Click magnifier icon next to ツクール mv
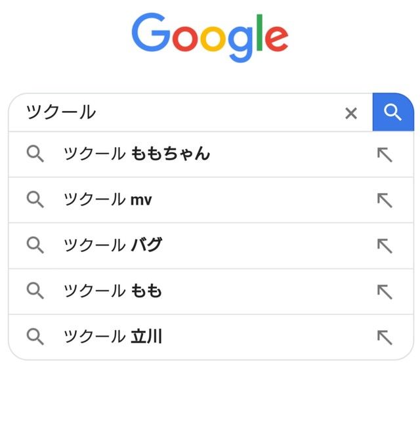420x422 pixels. click(x=35, y=200)
